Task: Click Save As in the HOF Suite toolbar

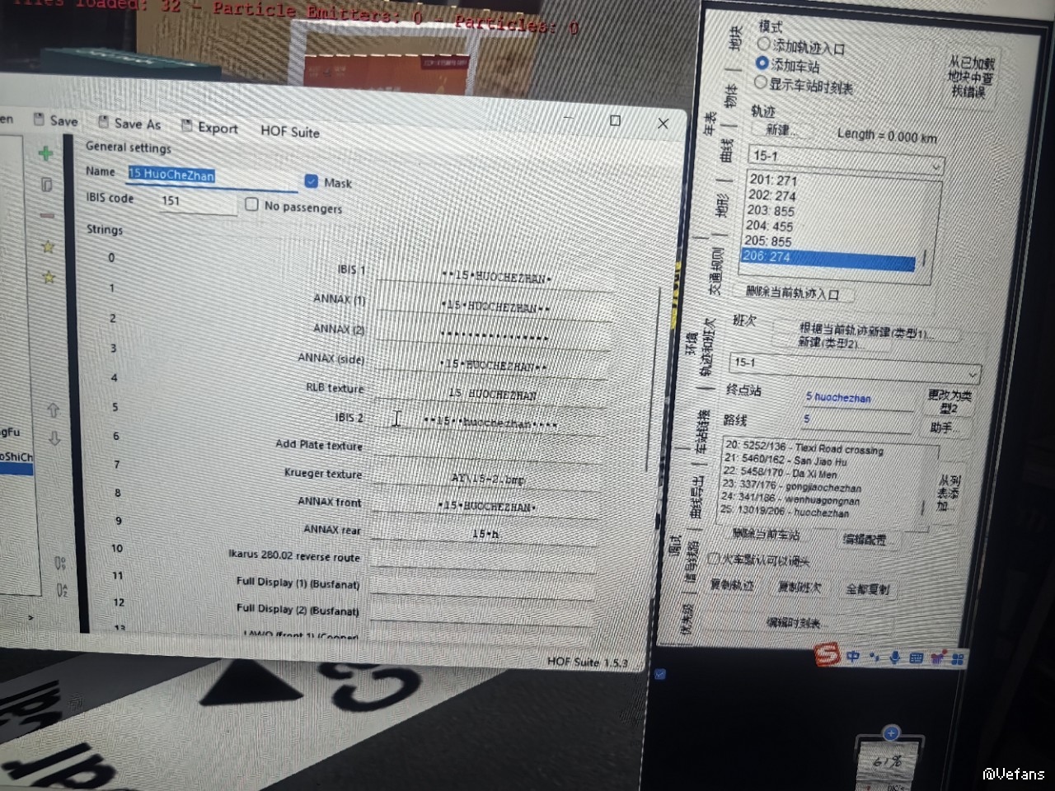Action: [129, 124]
